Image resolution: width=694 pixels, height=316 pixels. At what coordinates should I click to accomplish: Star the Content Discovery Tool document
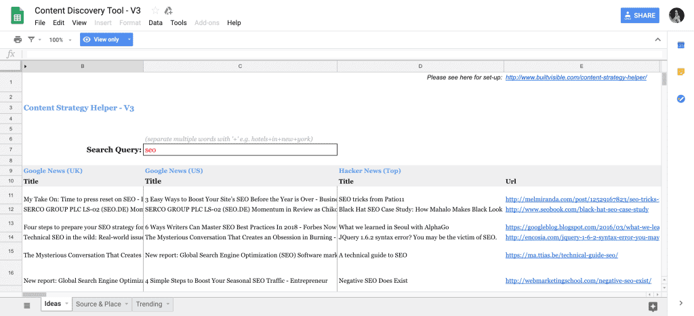tap(155, 10)
